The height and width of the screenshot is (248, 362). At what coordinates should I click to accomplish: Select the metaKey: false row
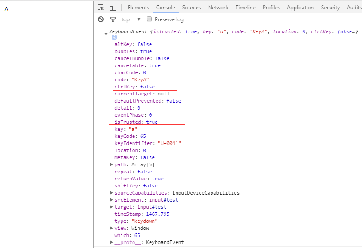134,157
